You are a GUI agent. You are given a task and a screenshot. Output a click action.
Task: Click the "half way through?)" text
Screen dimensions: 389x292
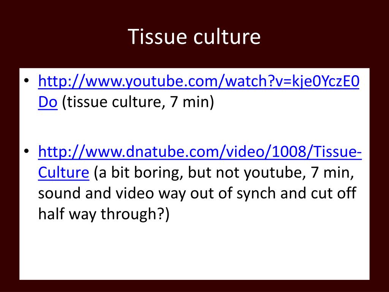[x=104, y=214]
